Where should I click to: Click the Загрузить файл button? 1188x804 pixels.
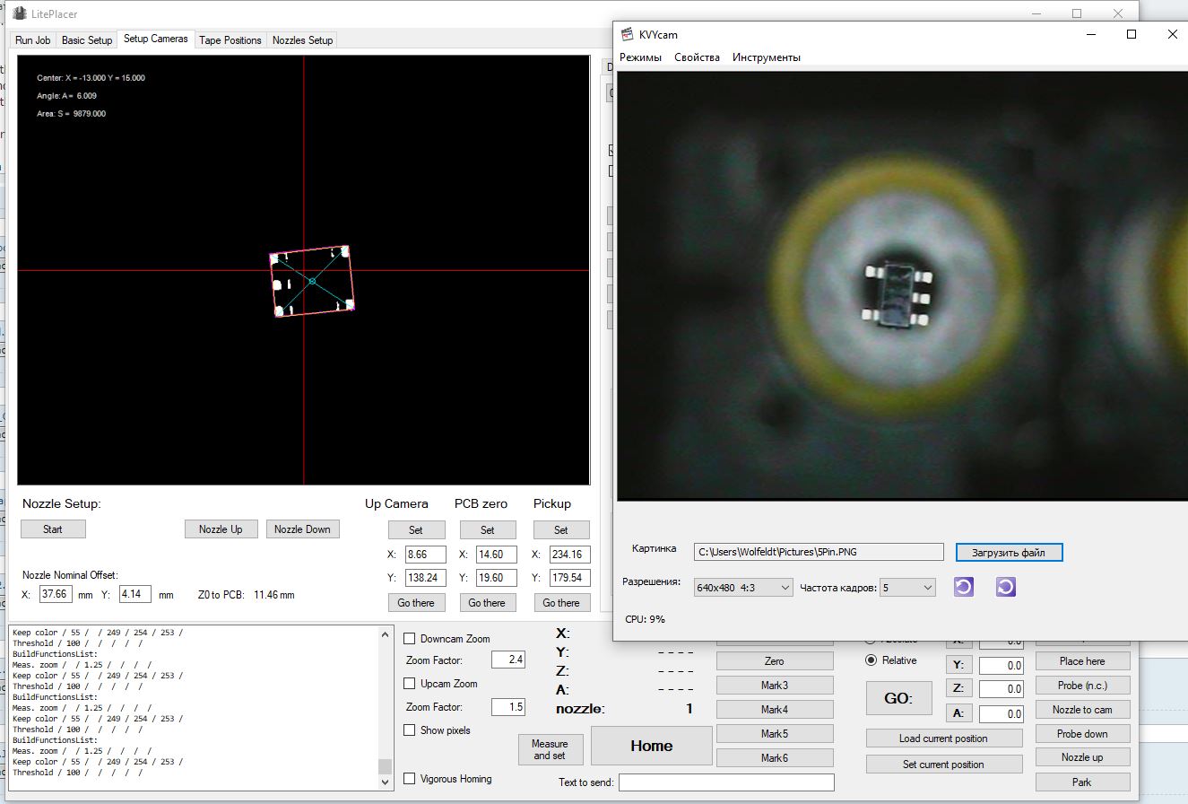click(x=1009, y=552)
